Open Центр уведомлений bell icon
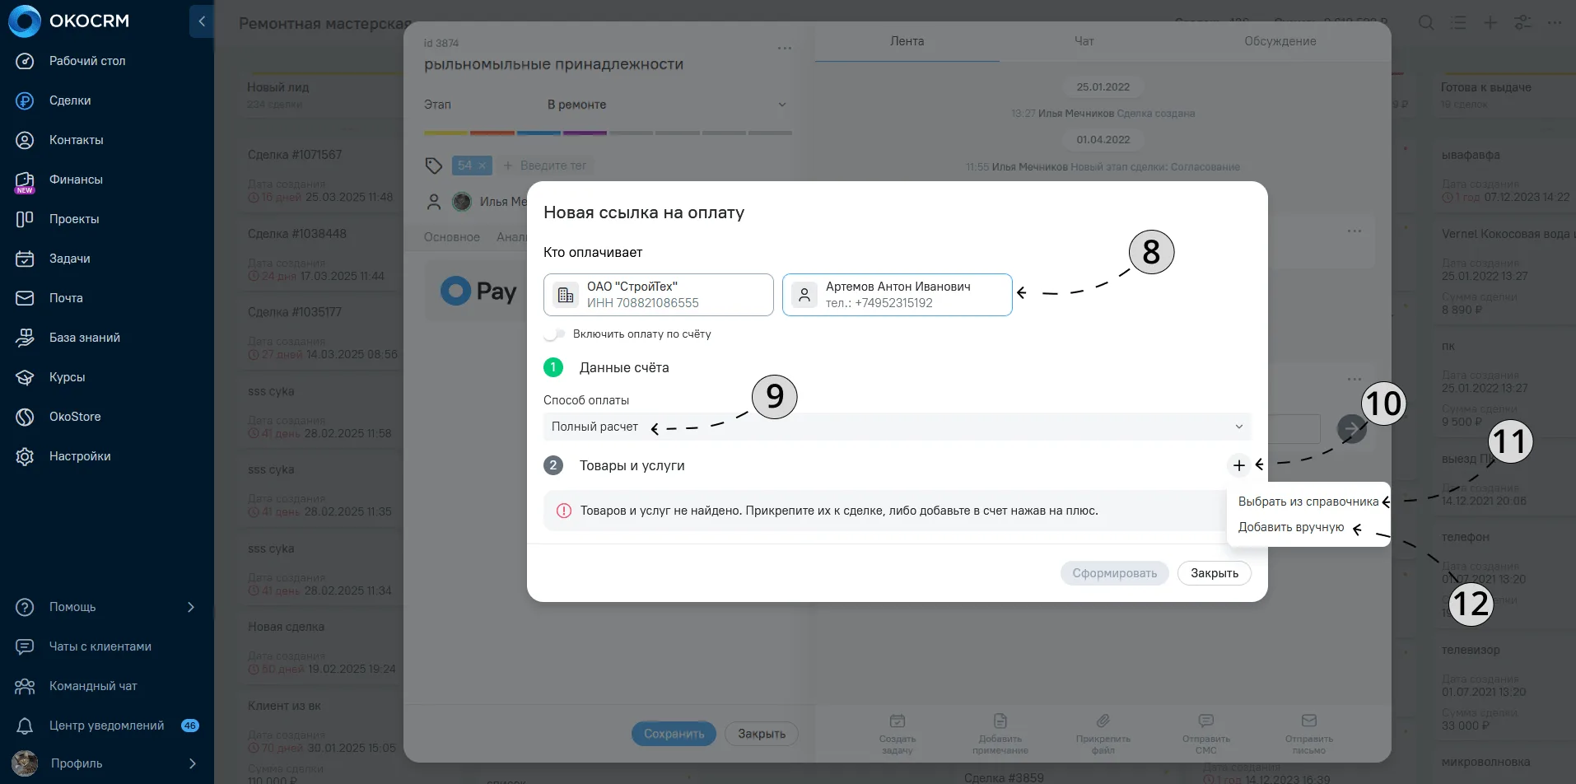The image size is (1576, 784). [25, 726]
